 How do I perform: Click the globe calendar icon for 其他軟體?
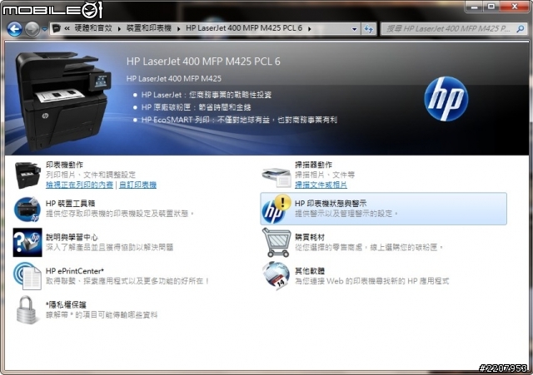pos(276,275)
